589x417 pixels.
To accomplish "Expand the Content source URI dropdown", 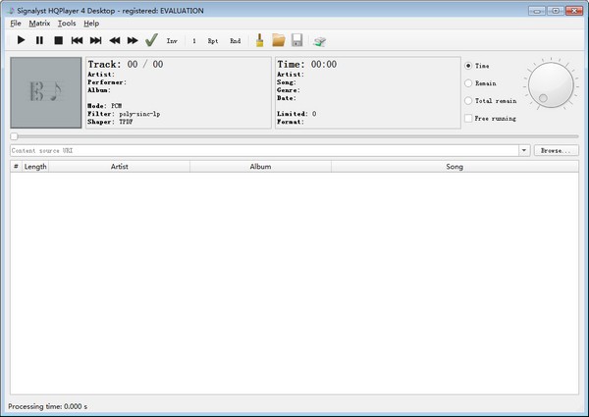I will tap(524, 151).
